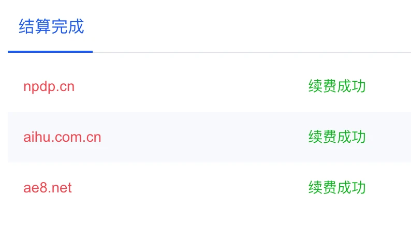Click the first row's green success label
This screenshot has width=411, height=239.
pyautogui.click(x=337, y=86)
